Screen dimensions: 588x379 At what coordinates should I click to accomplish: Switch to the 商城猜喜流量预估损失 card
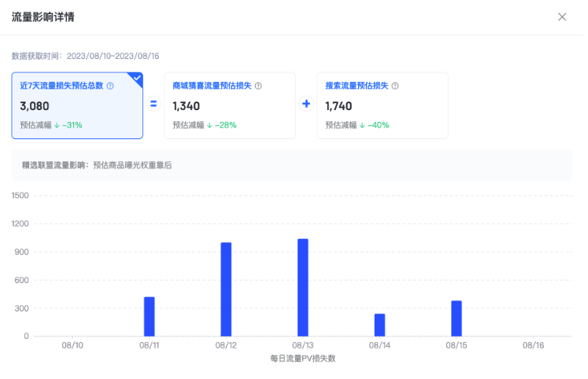coord(229,105)
